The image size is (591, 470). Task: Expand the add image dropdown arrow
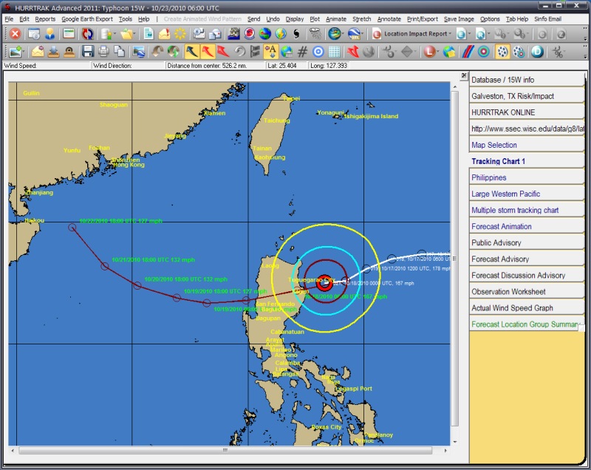click(x=24, y=52)
